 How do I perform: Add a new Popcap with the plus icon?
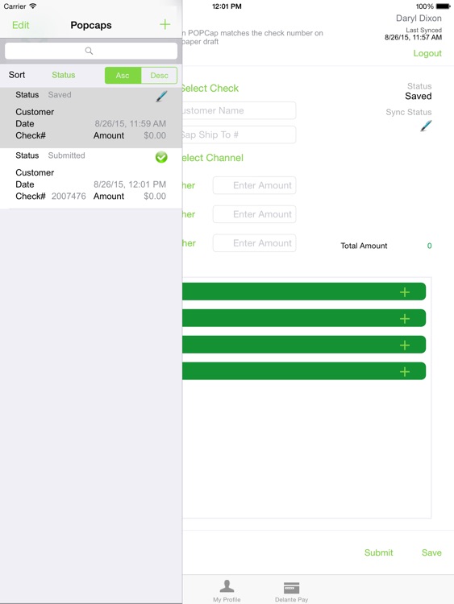tap(165, 25)
